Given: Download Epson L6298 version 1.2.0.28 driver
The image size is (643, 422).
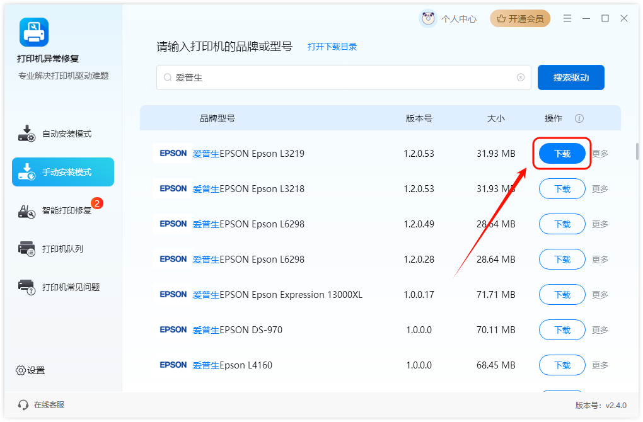Looking at the screenshot, I should (562, 259).
